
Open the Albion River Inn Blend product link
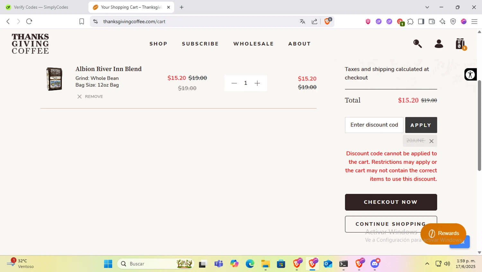click(108, 69)
